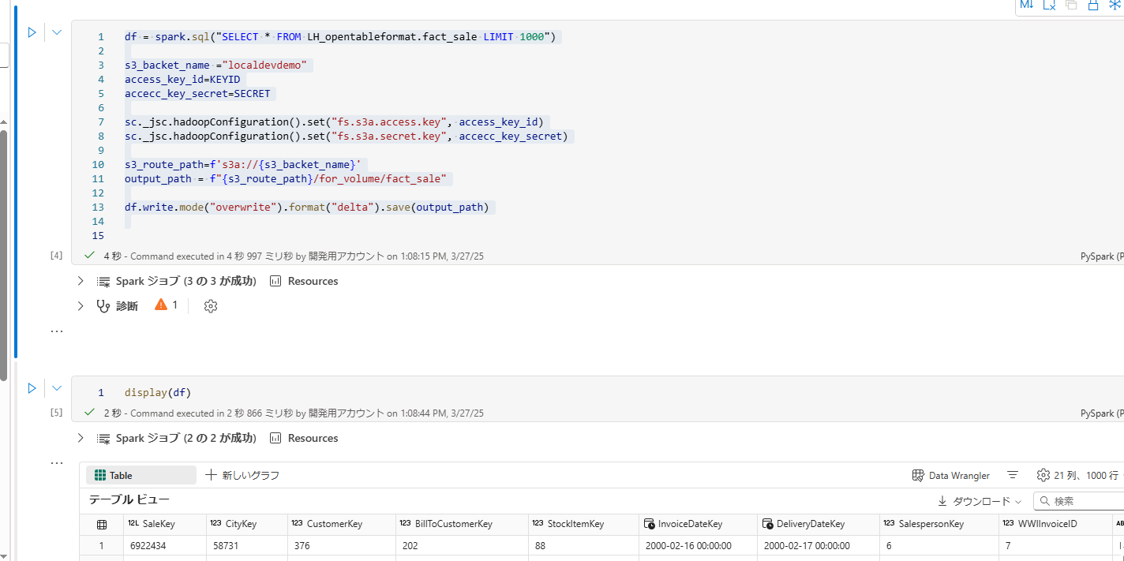Click the 検索 search field
1124x561 pixels.
click(x=1078, y=501)
